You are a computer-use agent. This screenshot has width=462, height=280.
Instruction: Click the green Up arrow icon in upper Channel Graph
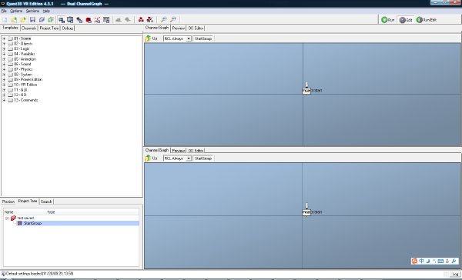click(x=148, y=38)
